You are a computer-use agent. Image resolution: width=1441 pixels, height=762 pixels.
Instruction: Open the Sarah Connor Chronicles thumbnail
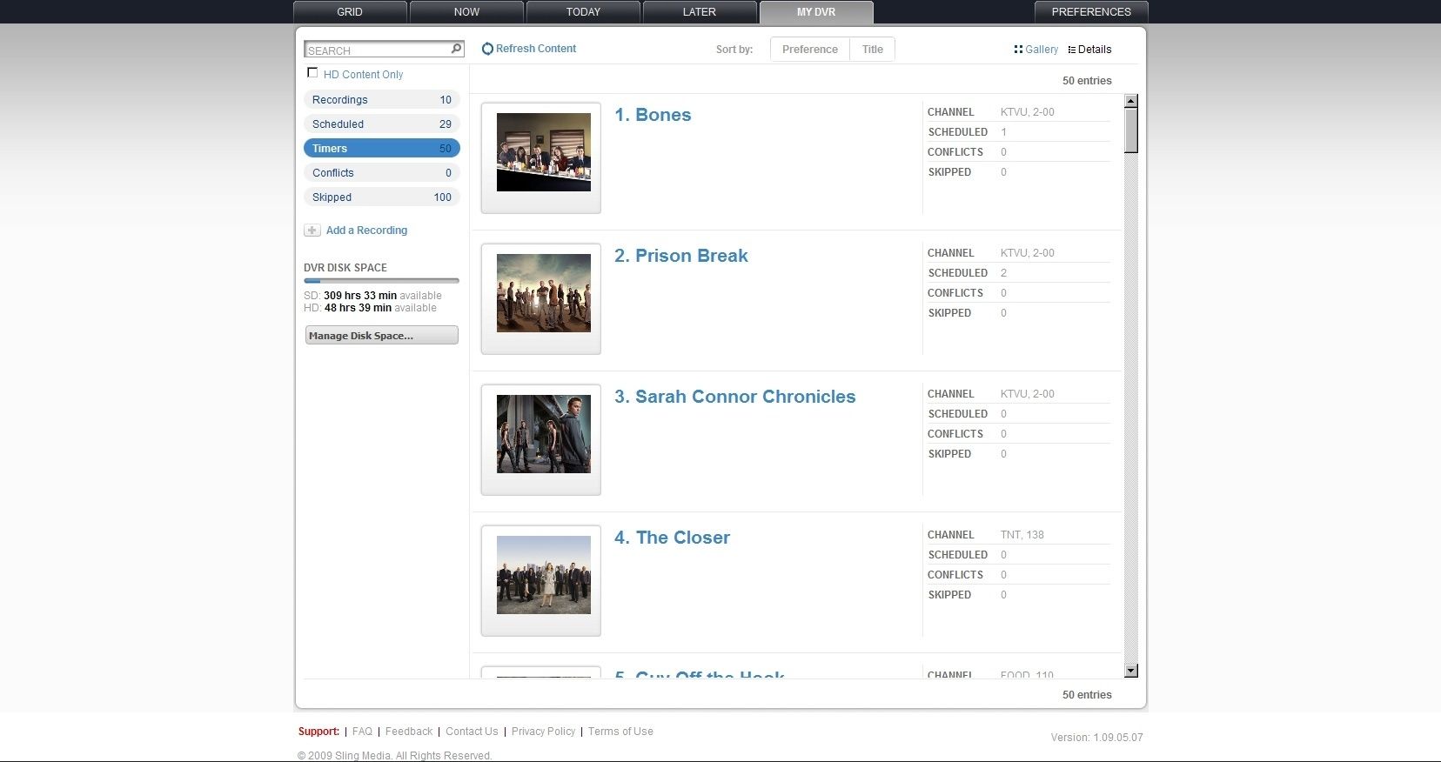[x=543, y=434]
